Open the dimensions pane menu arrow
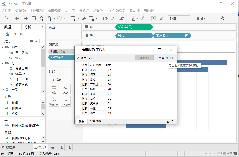Screen dimensions: 239x157 tap(43, 41)
